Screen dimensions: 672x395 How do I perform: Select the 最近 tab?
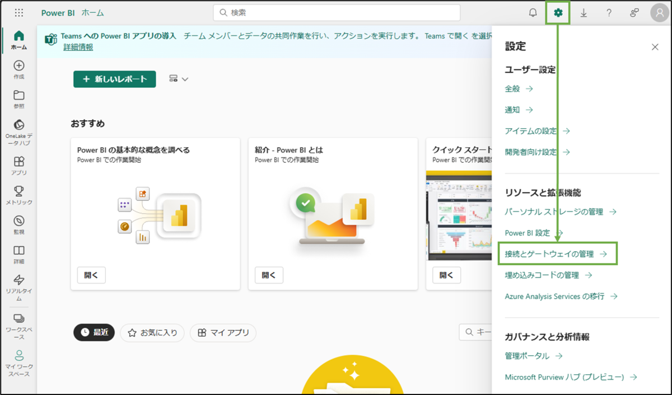pos(94,332)
